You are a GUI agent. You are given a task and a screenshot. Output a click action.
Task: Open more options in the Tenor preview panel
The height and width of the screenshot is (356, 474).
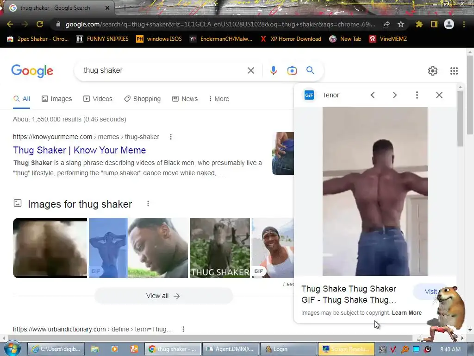click(417, 95)
